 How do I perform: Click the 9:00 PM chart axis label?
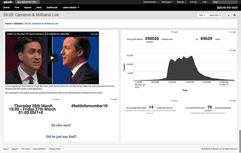[x=172, y=82]
